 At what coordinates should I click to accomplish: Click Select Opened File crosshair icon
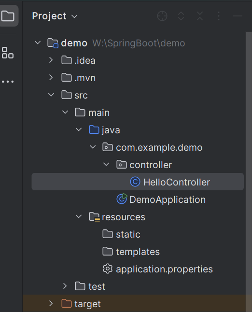pos(162,16)
